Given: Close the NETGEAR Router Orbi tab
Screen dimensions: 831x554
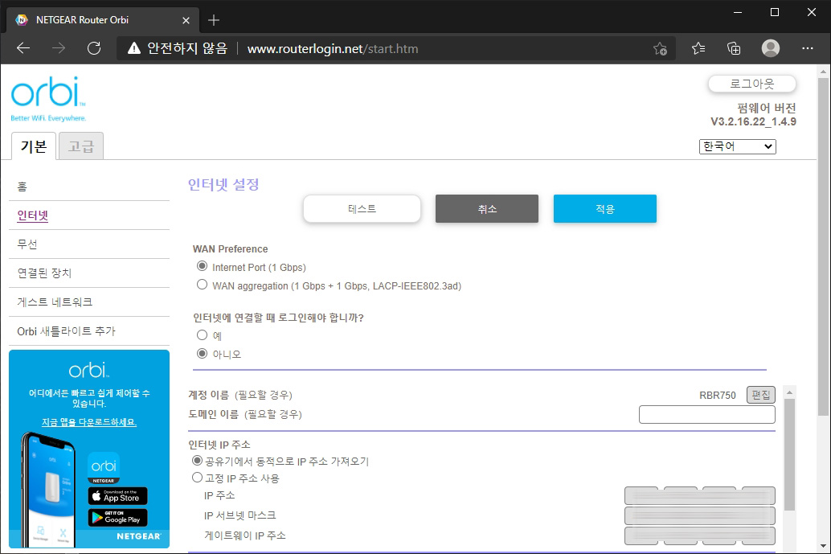Looking at the screenshot, I should [186, 20].
